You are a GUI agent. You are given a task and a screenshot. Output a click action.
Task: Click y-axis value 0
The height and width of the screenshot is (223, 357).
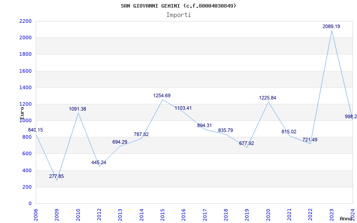[x=30, y=204]
